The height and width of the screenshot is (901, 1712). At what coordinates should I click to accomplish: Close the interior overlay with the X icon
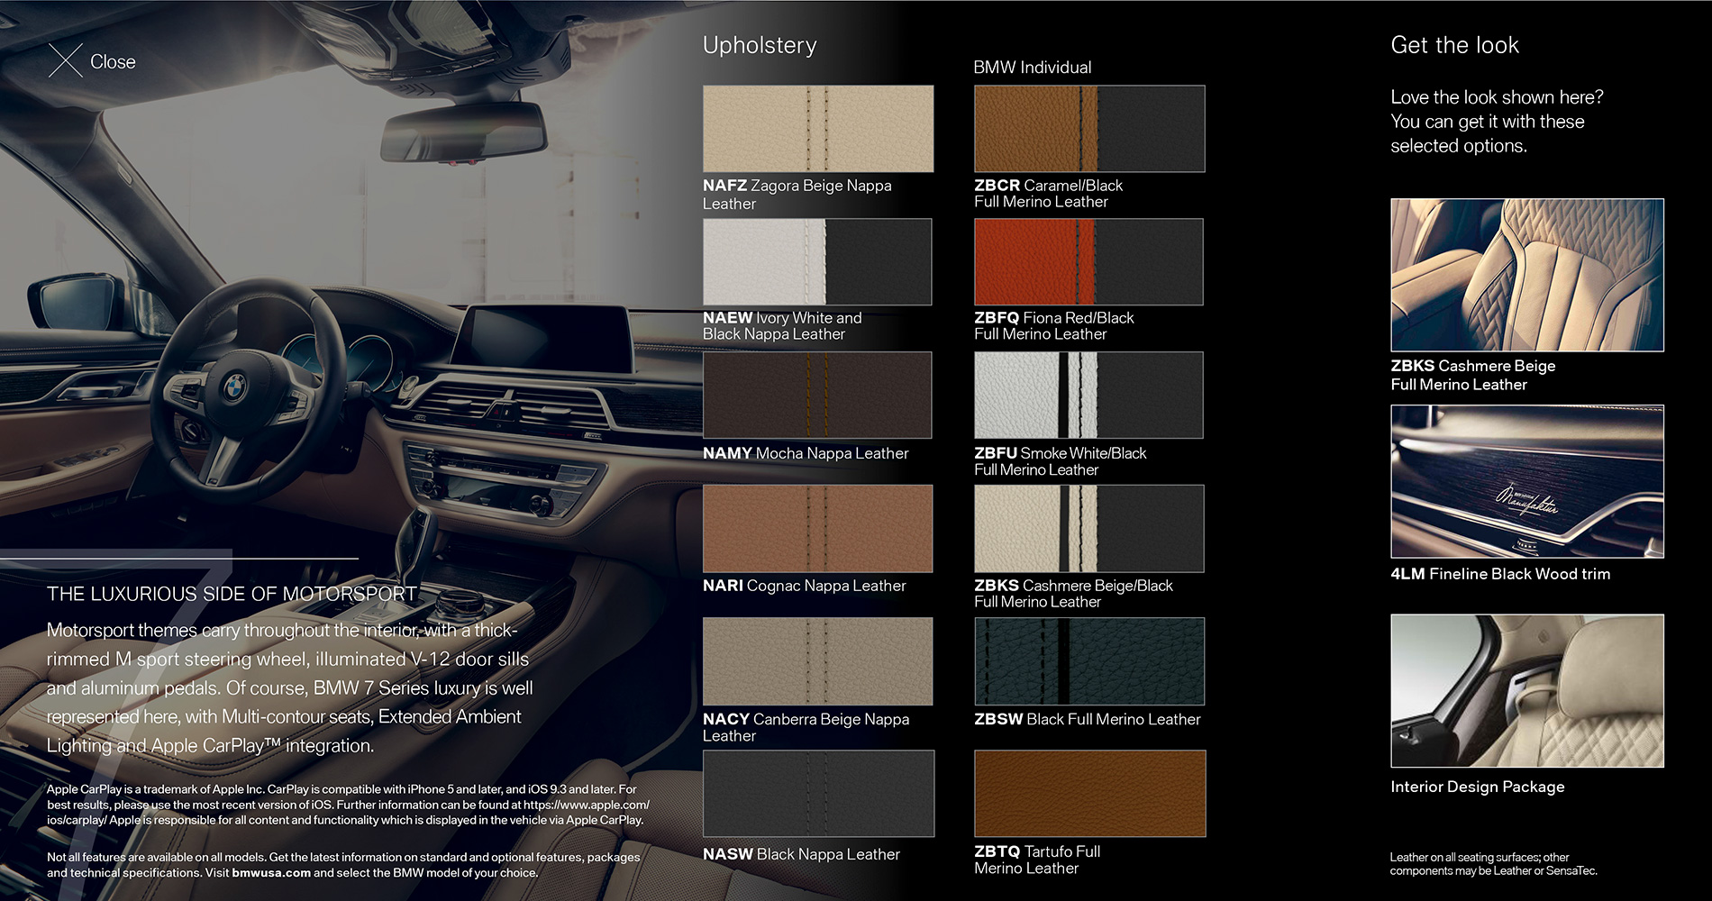pos(66,61)
